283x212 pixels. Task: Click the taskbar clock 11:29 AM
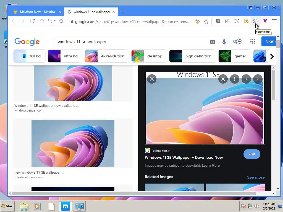269,204
